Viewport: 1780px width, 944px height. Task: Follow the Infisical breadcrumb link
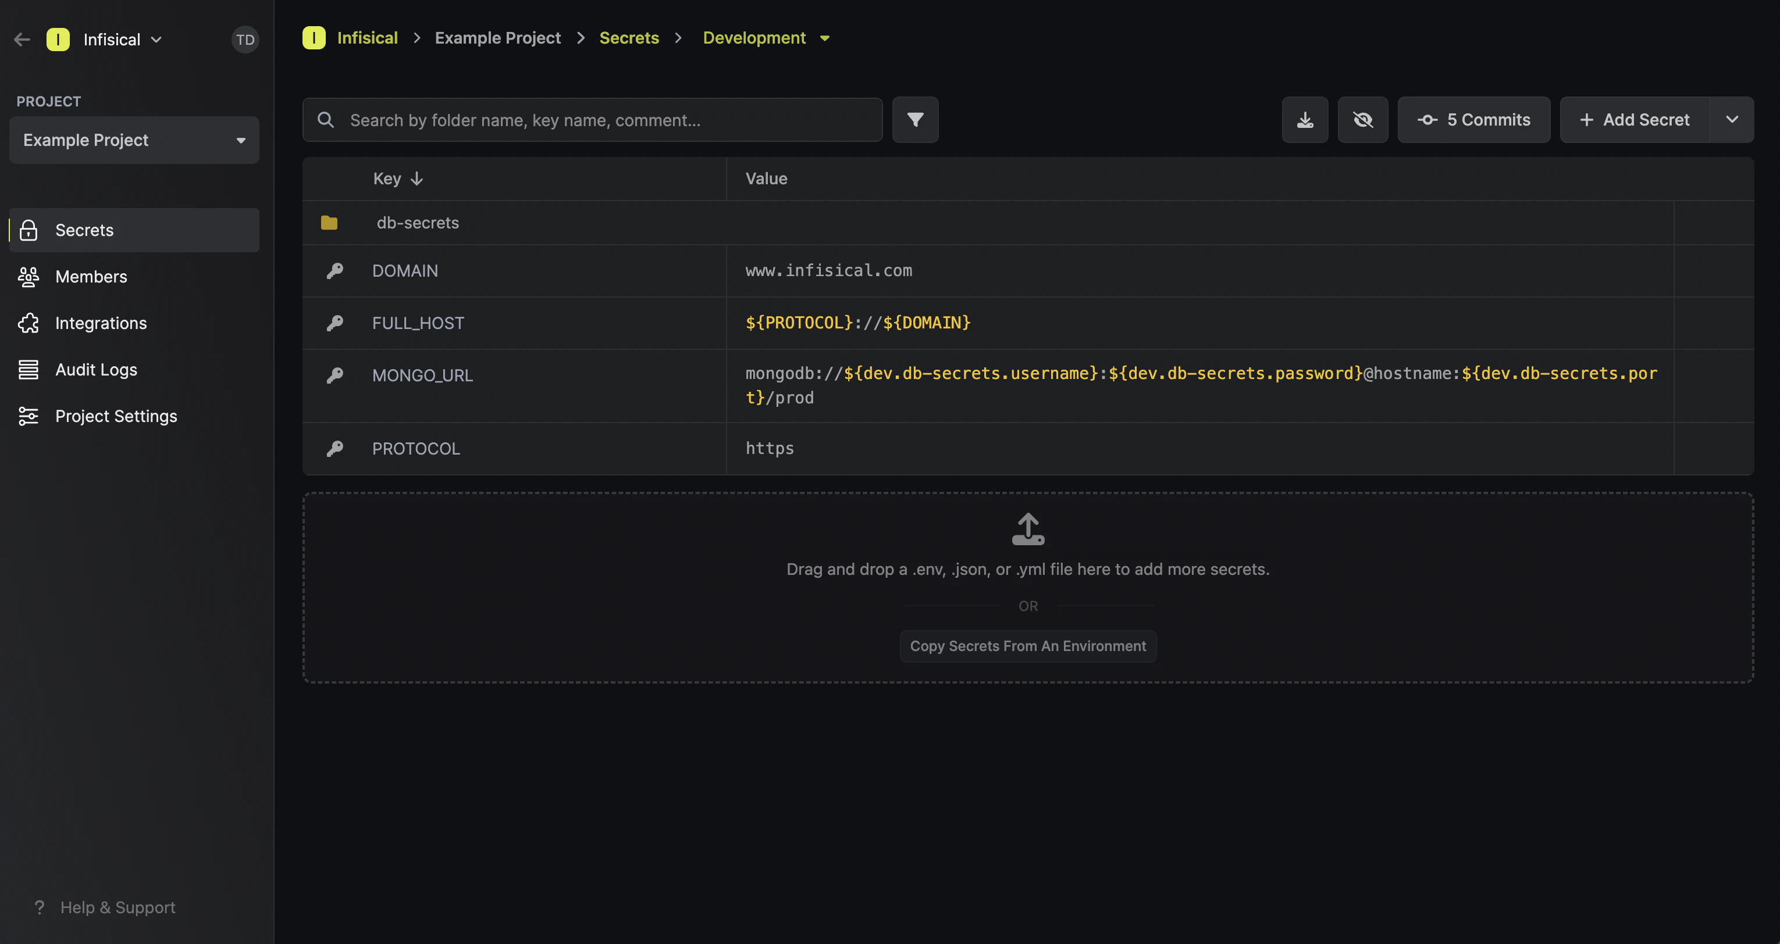click(x=367, y=38)
